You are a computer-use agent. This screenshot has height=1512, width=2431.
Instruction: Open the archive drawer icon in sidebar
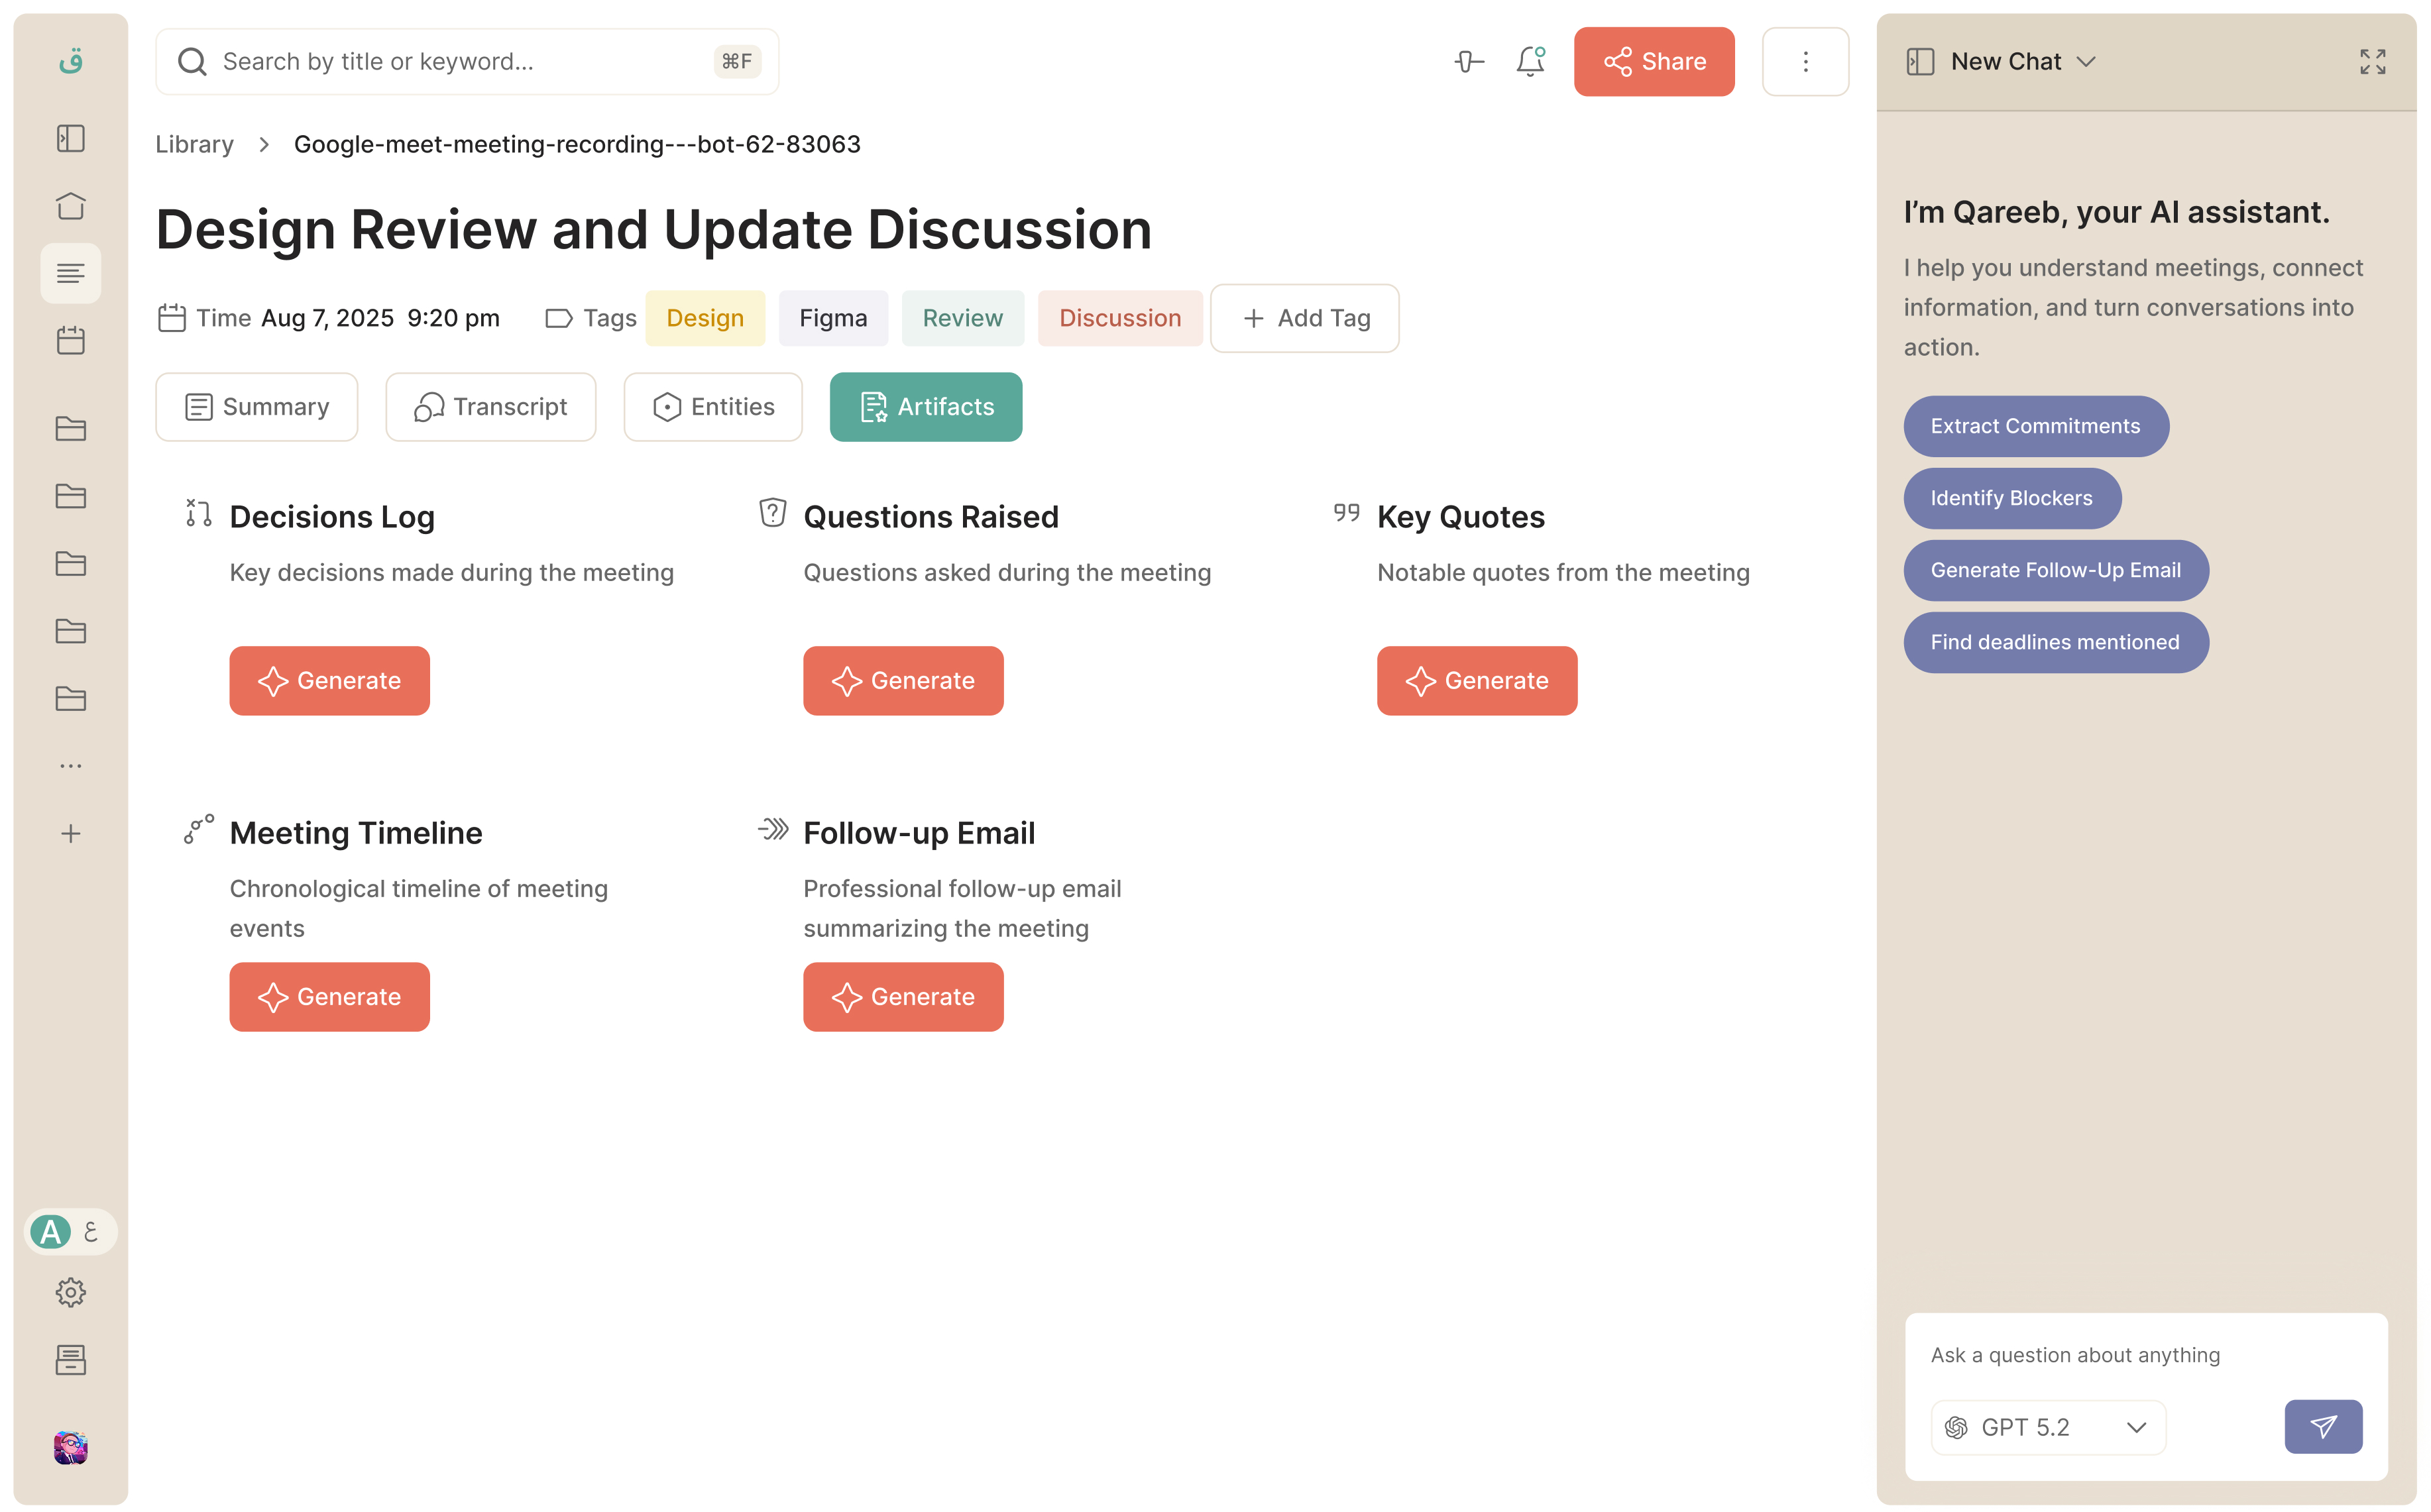70,1360
